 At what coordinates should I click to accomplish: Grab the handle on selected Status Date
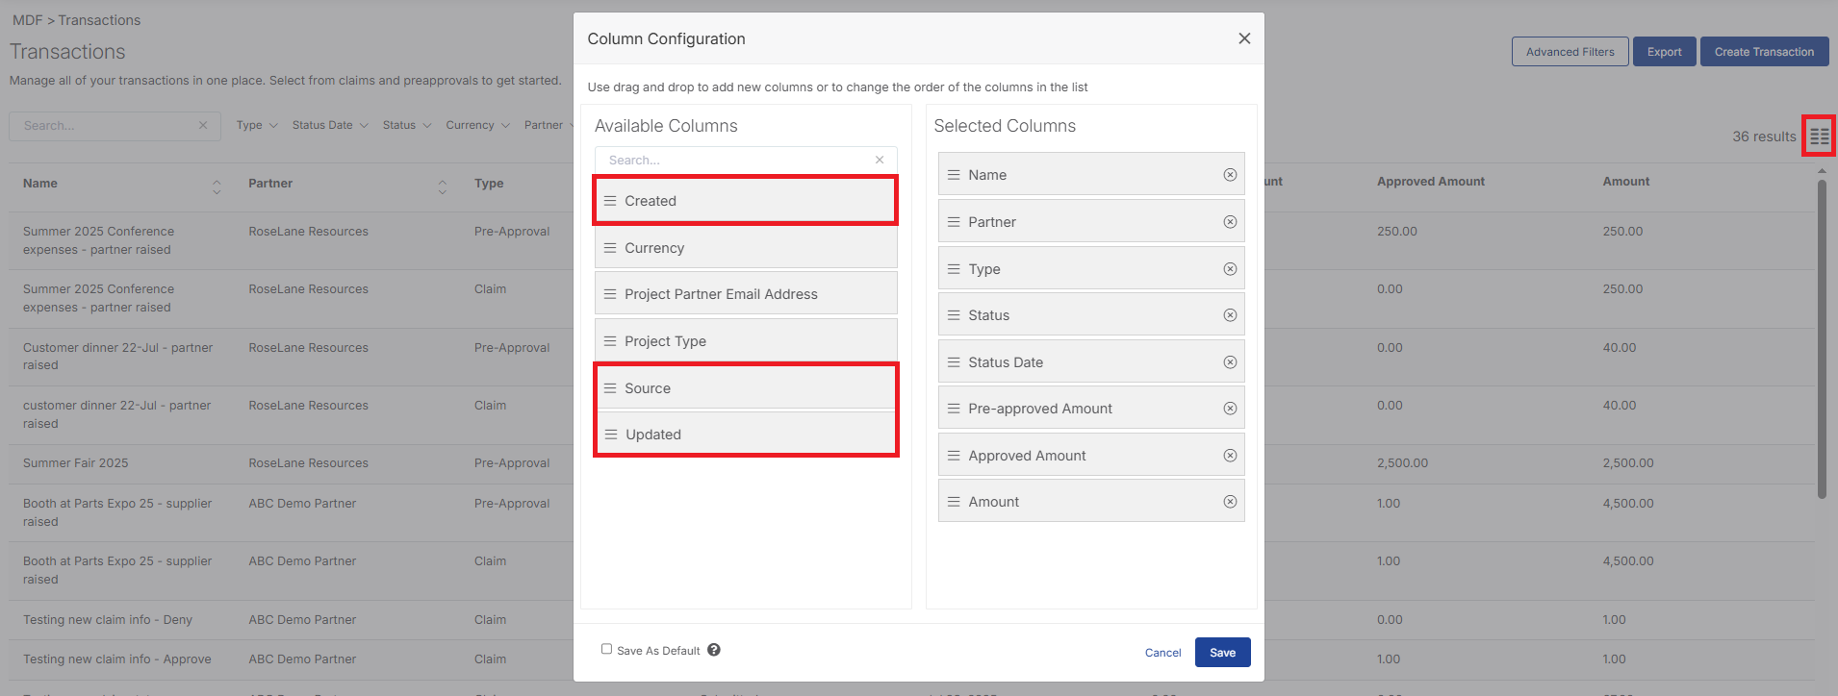(x=954, y=362)
